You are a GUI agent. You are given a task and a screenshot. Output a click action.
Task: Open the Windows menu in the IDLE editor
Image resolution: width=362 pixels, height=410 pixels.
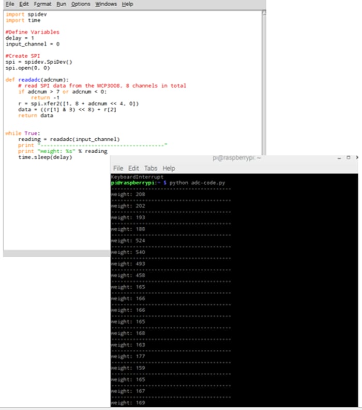tap(106, 4)
